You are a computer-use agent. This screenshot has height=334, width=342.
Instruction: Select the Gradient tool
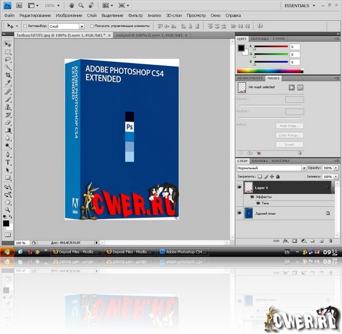(x=7, y=130)
